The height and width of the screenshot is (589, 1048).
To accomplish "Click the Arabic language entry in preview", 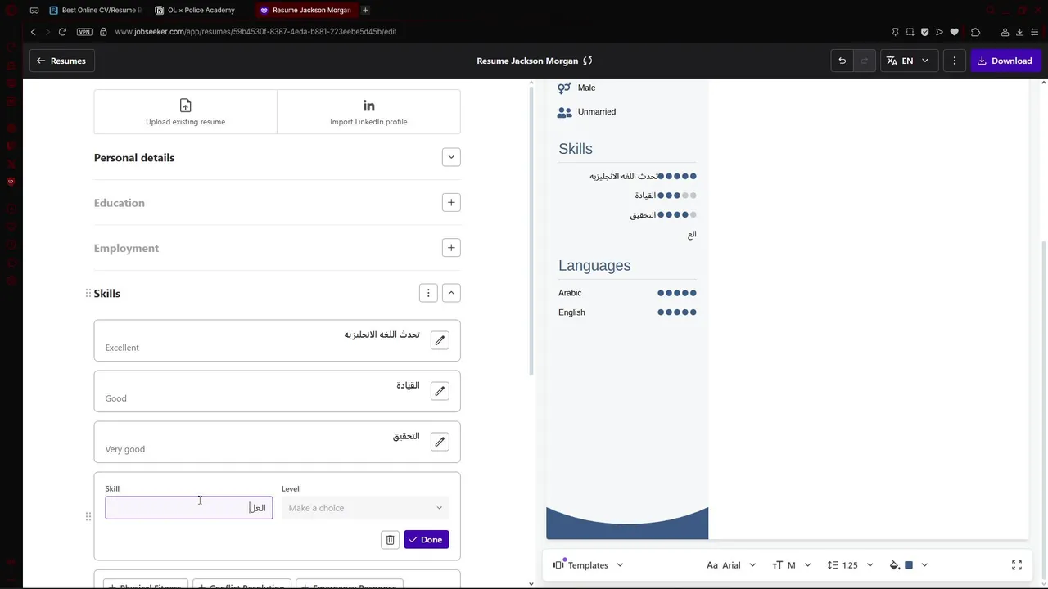I will click(570, 293).
